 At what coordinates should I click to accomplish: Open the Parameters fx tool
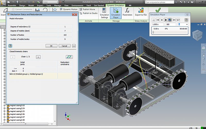coord(127,12)
